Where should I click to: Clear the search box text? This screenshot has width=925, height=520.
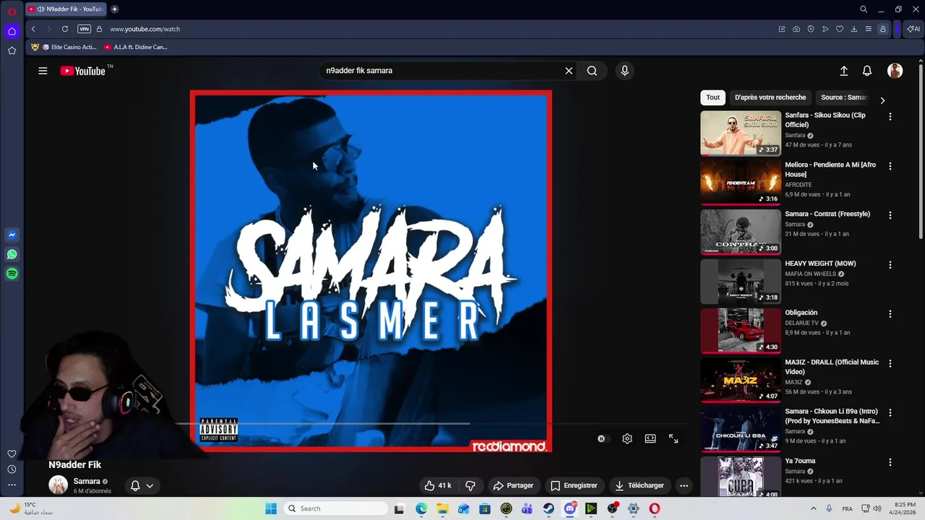pos(569,71)
